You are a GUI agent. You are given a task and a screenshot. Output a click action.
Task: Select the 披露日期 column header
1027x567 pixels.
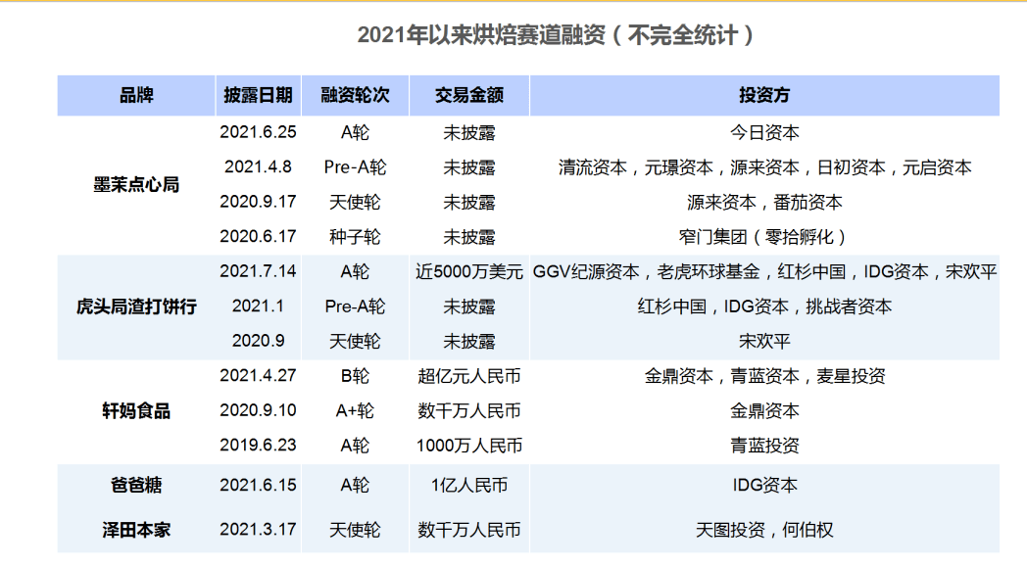click(258, 95)
